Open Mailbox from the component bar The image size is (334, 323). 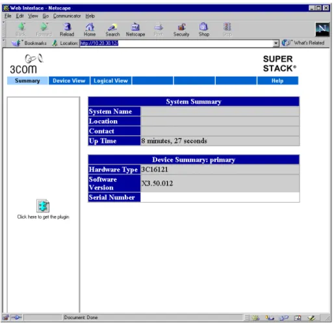click(270, 318)
